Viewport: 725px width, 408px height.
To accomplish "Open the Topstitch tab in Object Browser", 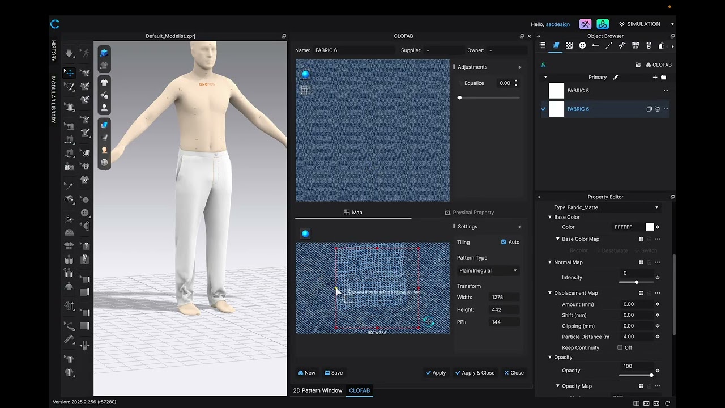I will click(609, 45).
